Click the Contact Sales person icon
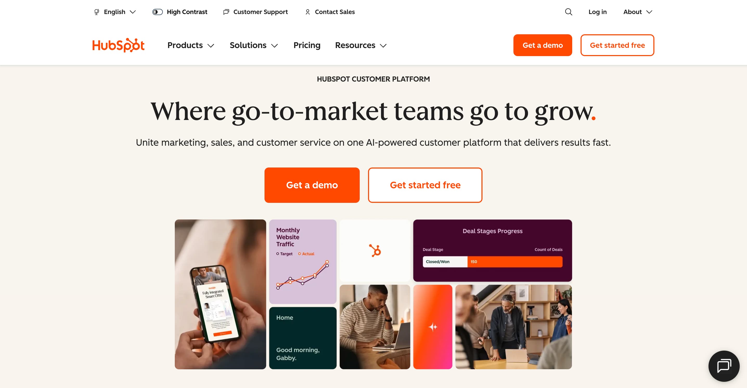The height and width of the screenshot is (388, 747). pyautogui.click(x=308, y=12)
